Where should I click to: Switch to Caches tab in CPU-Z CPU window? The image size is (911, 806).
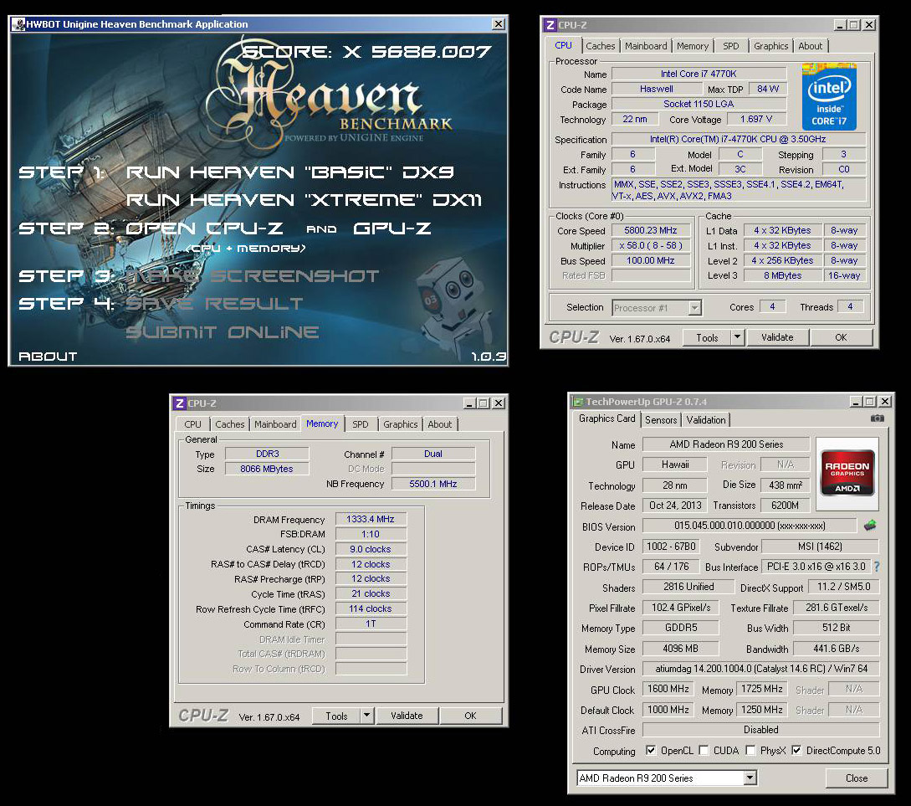pos(600,46)
